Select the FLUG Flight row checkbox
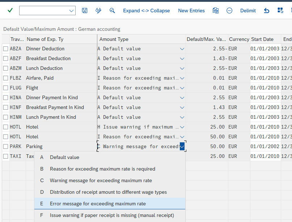The image size is (292, 222). point(5,88)
